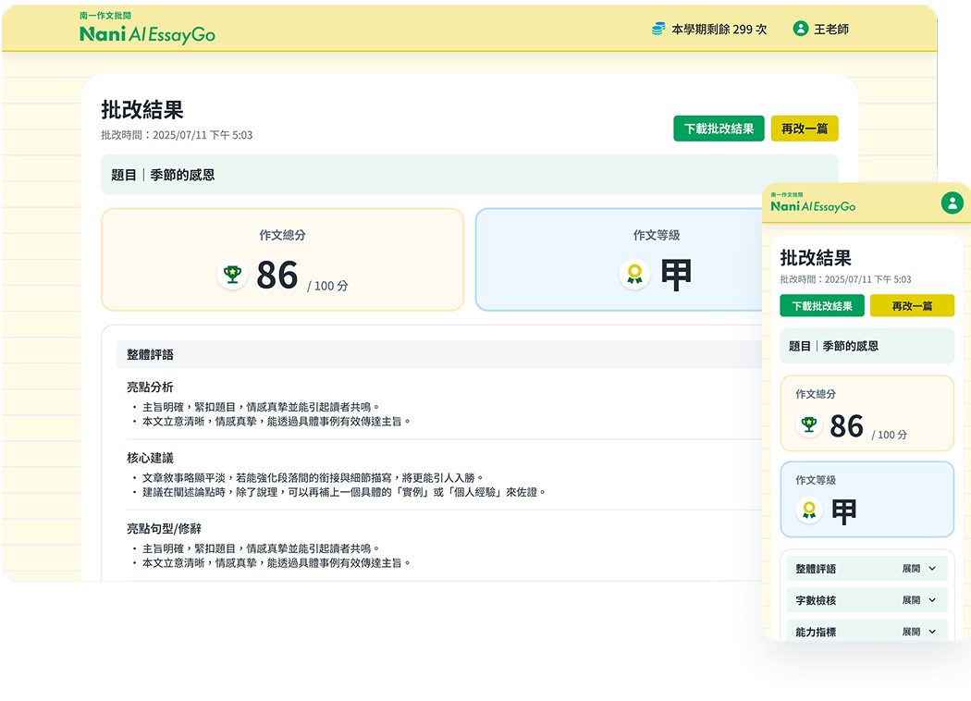The image size is (971, 701).
Task: Click the mobile 批改結果 heading
Action: (816, 258)
